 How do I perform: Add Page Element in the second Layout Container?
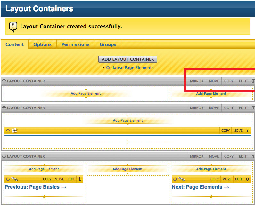(128, 120)
